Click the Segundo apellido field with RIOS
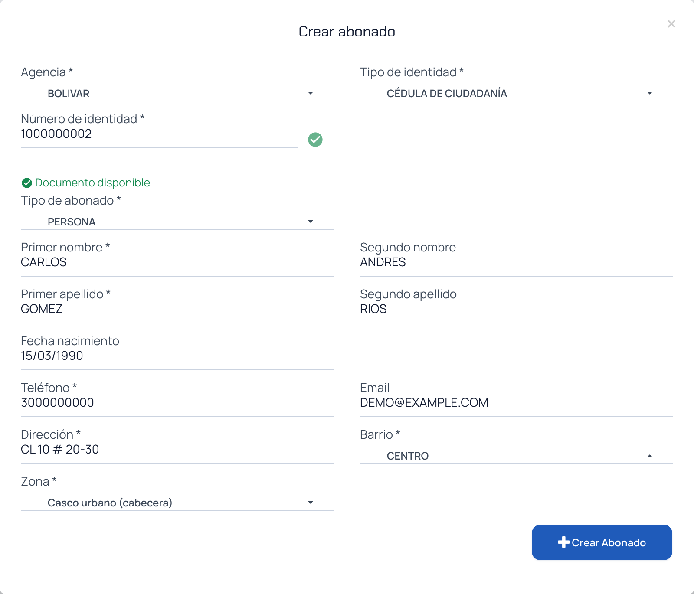Image resolution: width=694 pixels, height=594 pixels. point(517,309)
